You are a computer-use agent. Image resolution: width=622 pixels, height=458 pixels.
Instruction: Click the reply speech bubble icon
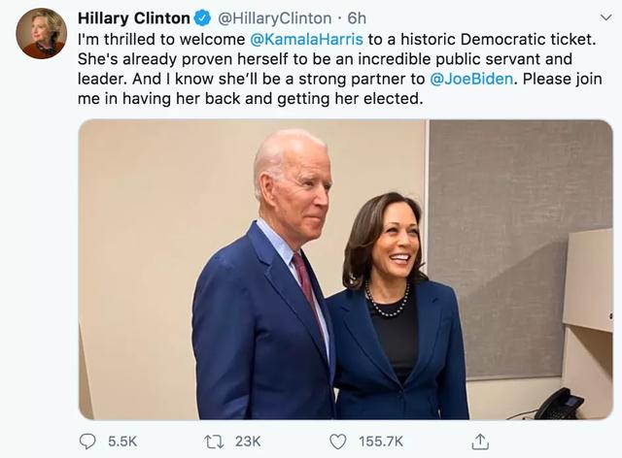87,441
